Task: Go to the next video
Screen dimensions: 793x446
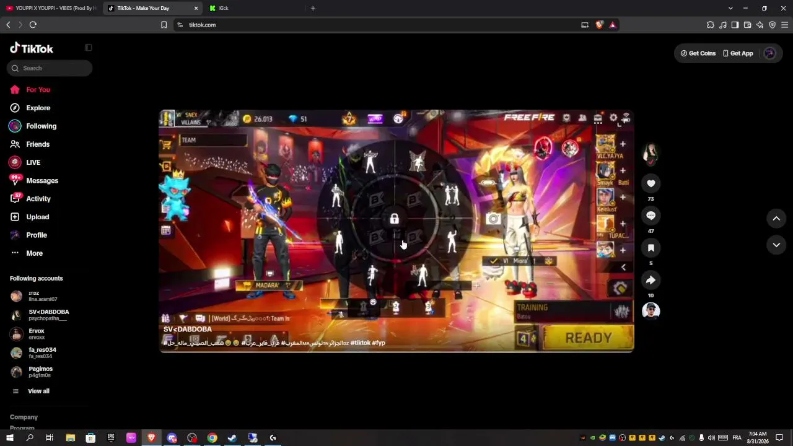Action: tap(776, 245)
